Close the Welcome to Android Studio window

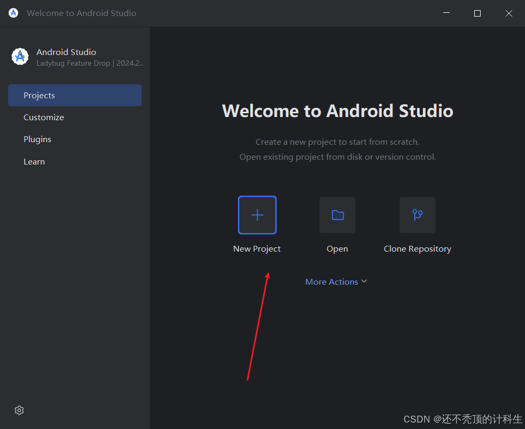point(508,13)
